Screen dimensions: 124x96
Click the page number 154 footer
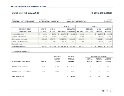pyautogui.click(x=107, y=91)
